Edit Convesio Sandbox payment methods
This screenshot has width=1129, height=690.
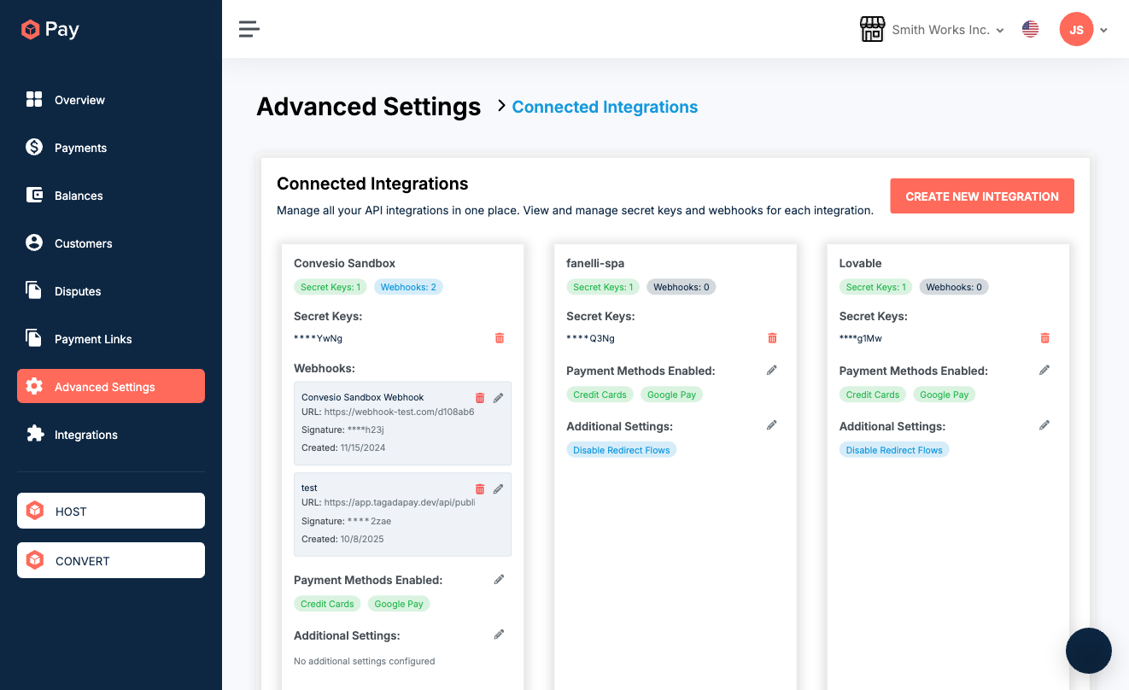click(x=500, y=580)
